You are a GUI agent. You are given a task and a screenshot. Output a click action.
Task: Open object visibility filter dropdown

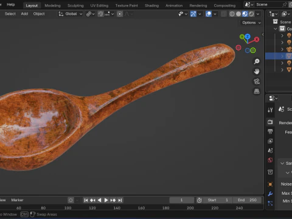[x=182, y=14]
